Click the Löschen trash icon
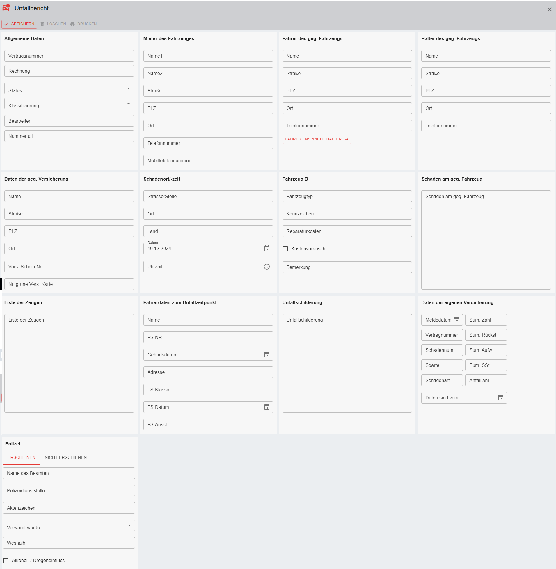556x569 pixels. [x=42, y=24]
